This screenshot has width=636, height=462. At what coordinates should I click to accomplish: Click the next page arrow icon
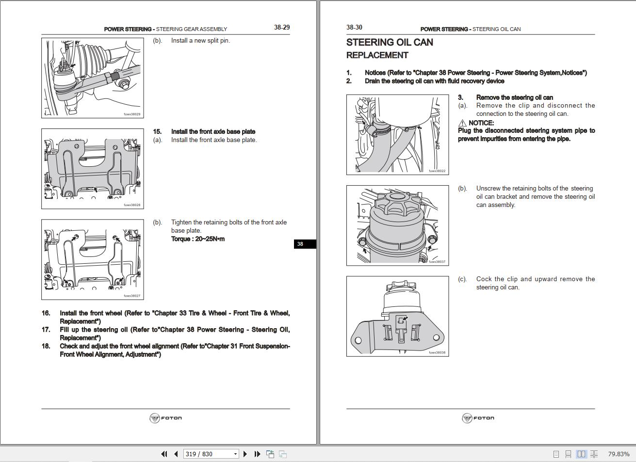click(245, 454)
